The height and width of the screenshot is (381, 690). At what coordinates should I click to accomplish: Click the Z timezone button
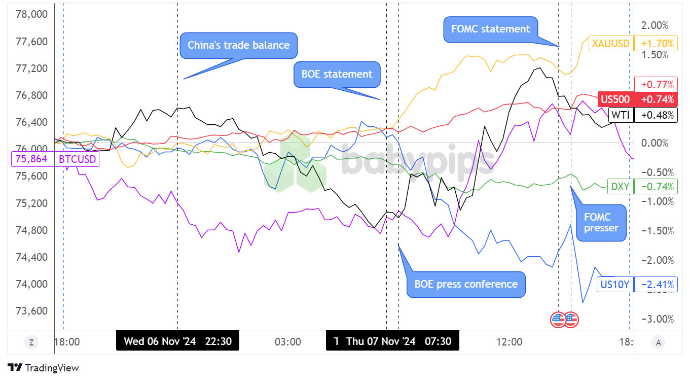coord(31,342)
